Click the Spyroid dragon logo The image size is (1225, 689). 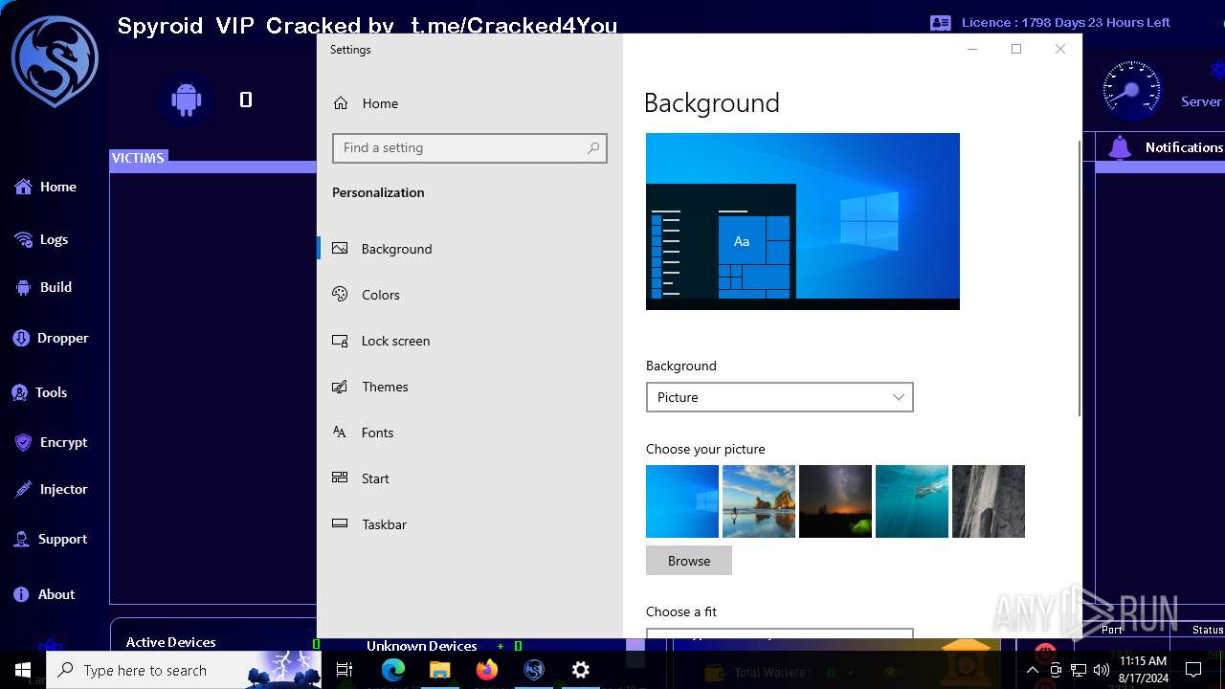[x=55, y=60]
